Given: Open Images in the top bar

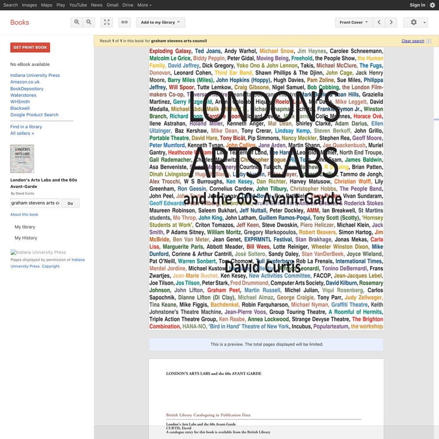Looking at the screenshot, I should pos(29,5).
